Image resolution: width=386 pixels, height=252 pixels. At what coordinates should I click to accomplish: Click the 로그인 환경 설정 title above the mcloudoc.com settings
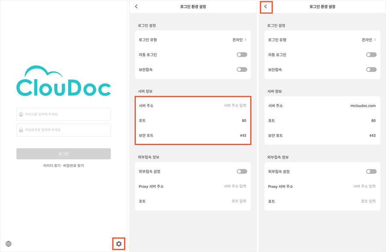[322, 7]
